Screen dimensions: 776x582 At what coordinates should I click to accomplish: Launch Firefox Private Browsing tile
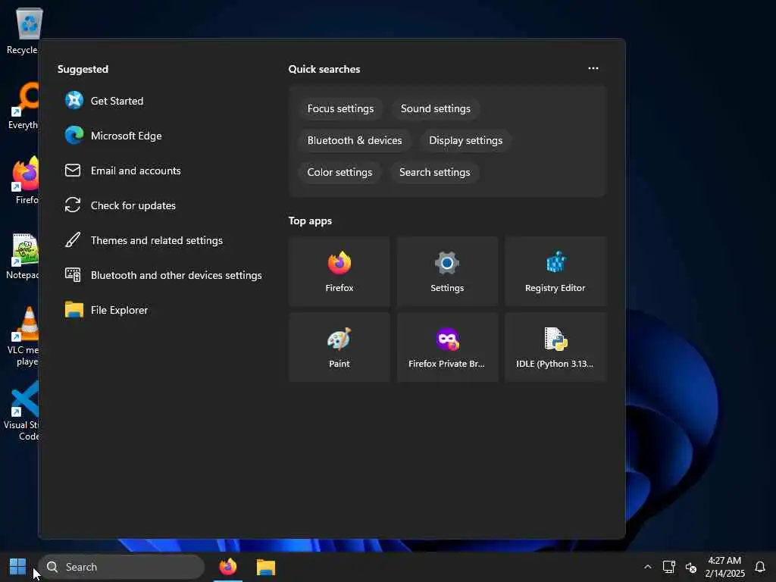point(447,347)
